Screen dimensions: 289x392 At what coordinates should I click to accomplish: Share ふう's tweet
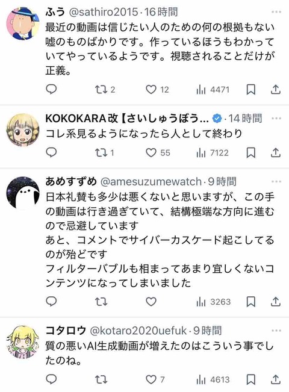point(275,90)
